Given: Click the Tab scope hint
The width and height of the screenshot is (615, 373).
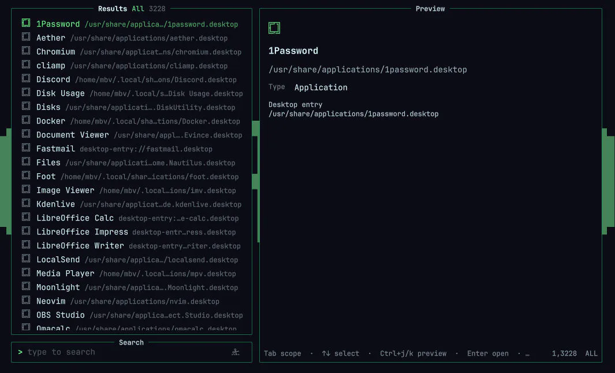Looking at the screenshot, I should coord(282,353).
